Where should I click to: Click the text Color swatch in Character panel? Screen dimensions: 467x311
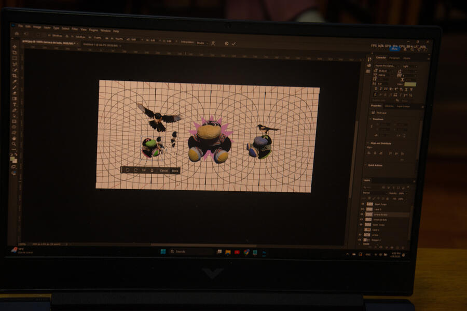410,83
